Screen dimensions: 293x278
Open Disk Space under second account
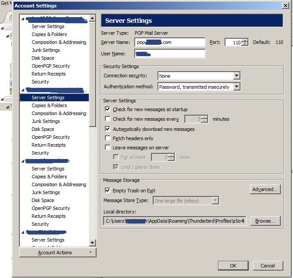pyautogui.click(x=43, y=129)
